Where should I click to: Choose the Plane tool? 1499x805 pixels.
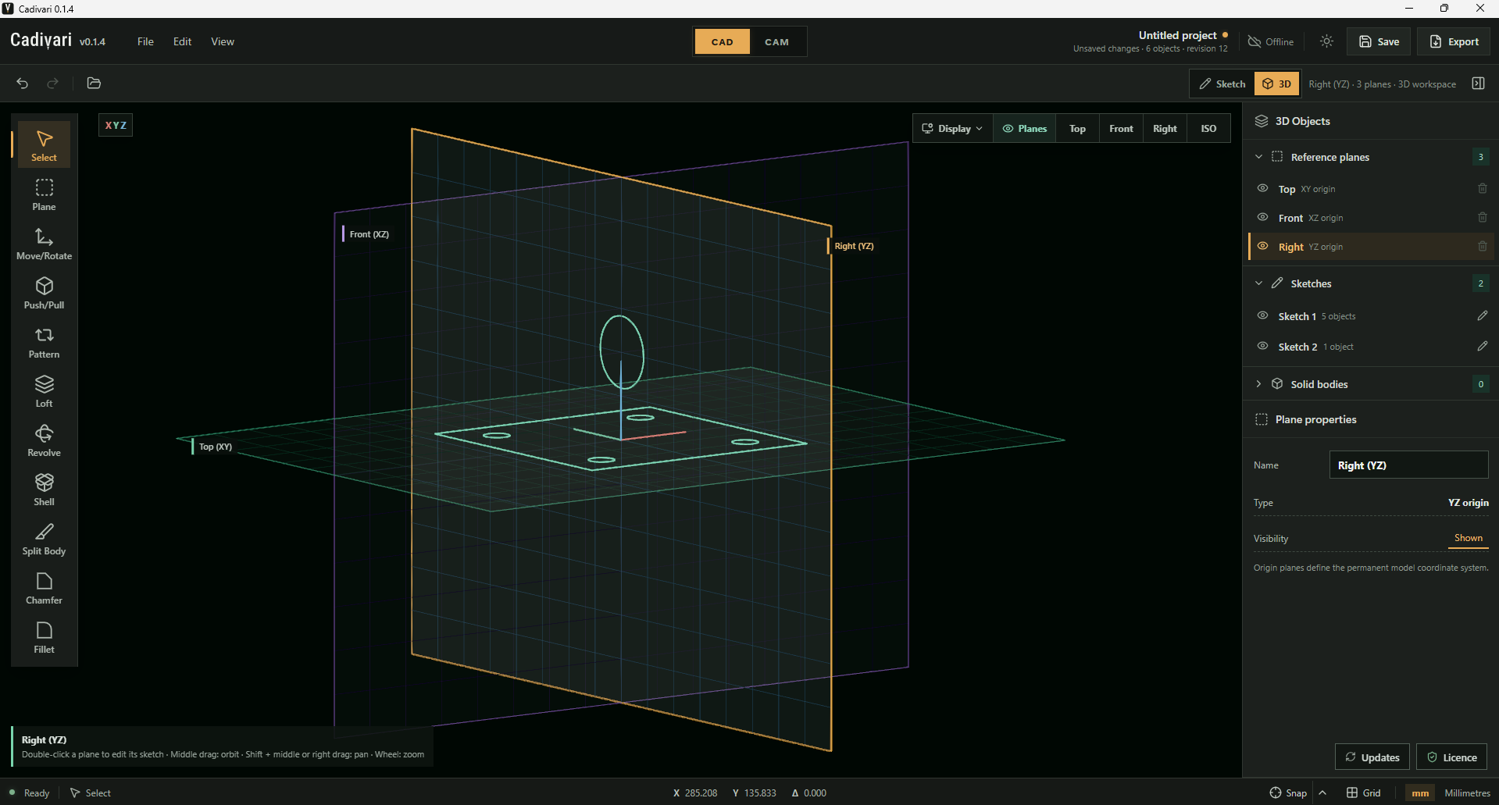(44, 194)
